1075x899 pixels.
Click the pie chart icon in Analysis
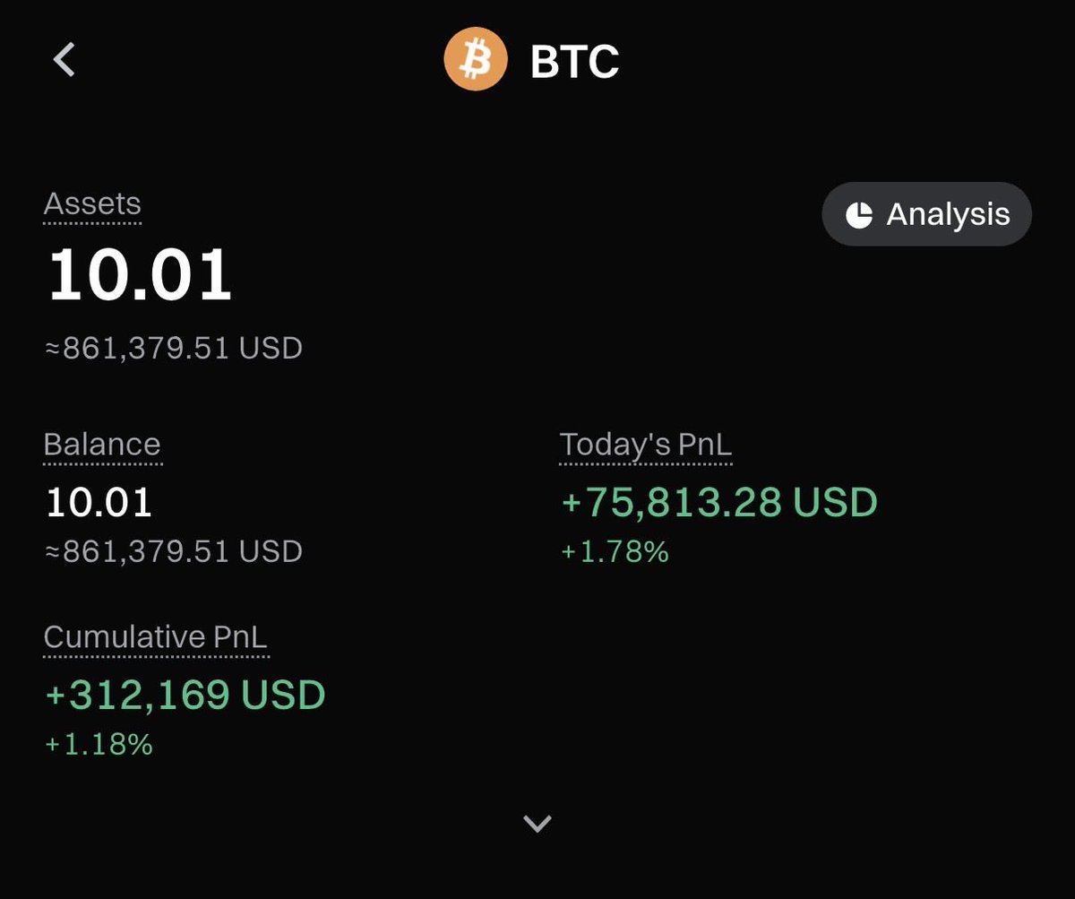tap(859, 215)
